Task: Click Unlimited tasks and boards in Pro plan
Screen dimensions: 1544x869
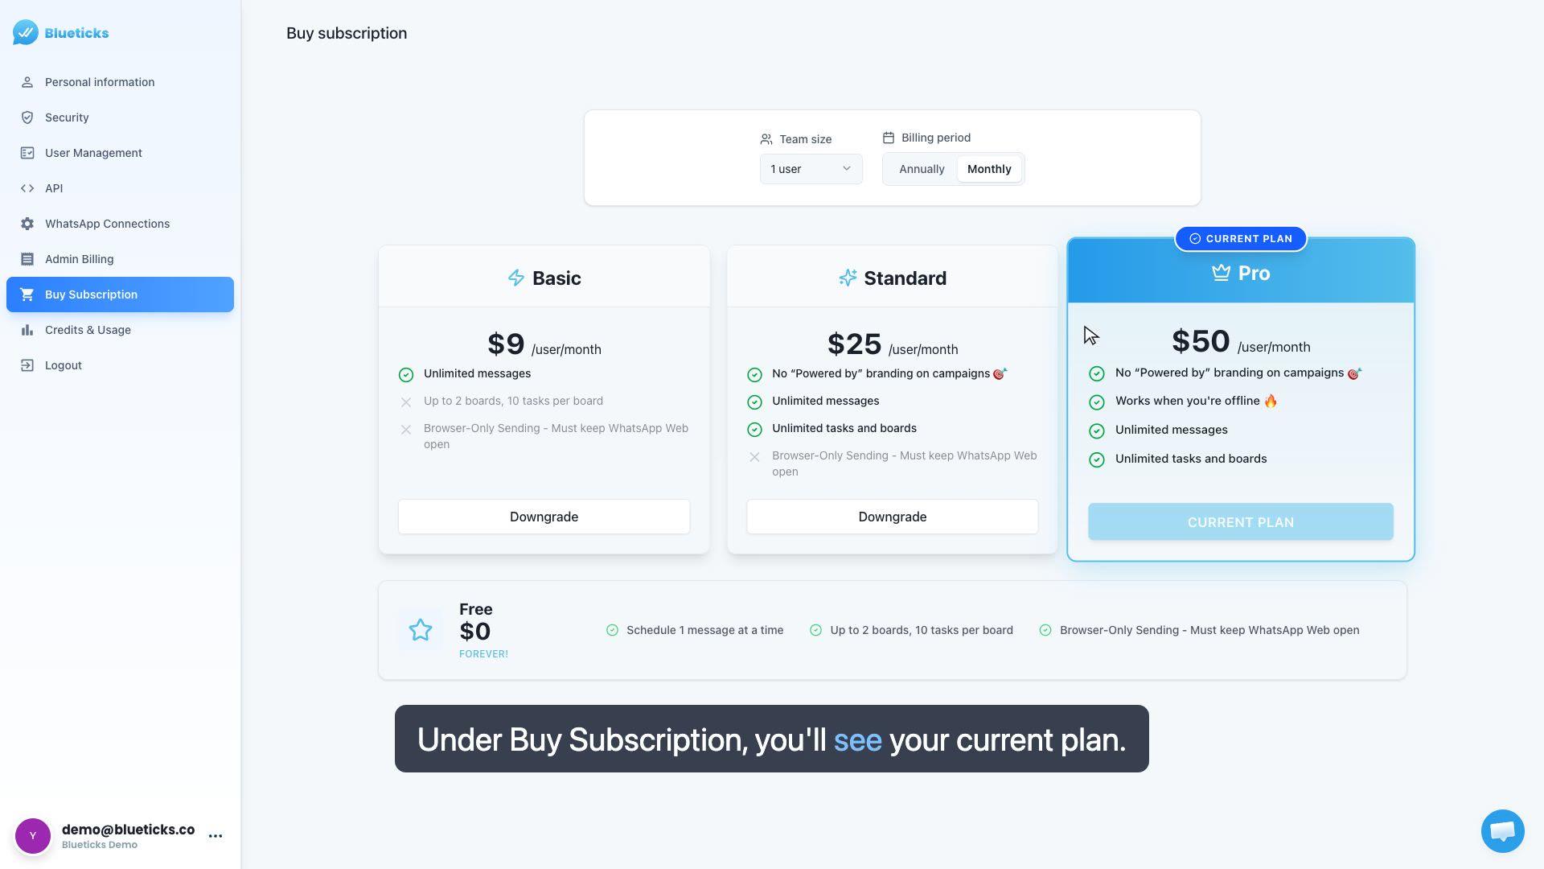Action: pos(1190,459)
